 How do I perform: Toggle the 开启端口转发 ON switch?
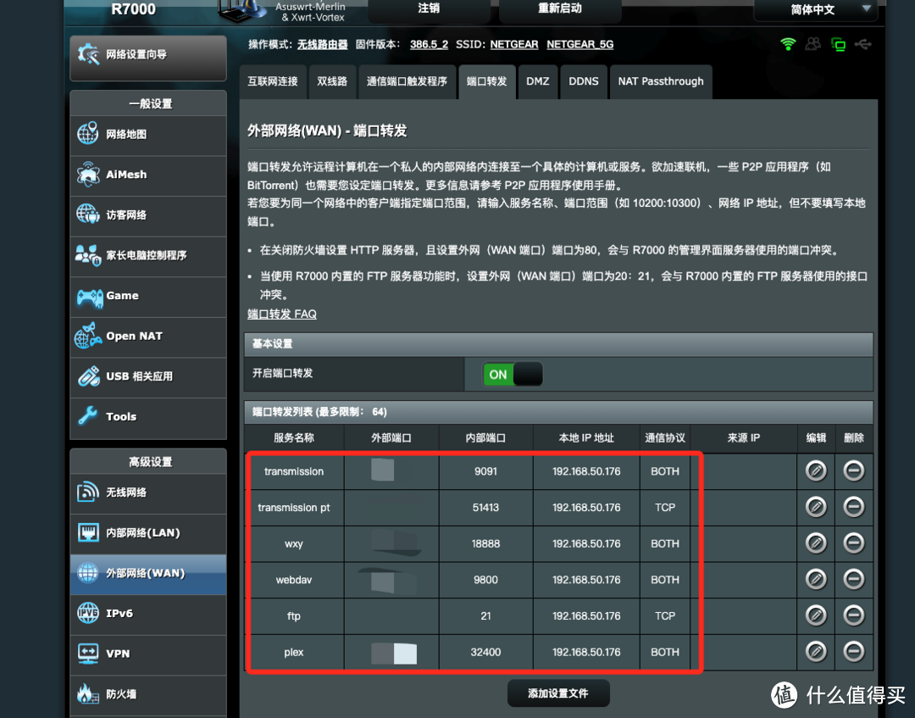[512, 374]
